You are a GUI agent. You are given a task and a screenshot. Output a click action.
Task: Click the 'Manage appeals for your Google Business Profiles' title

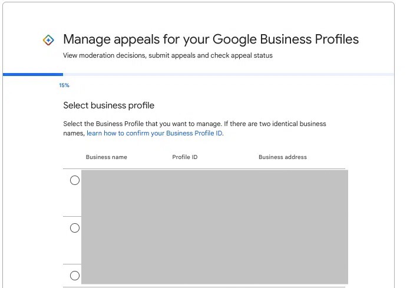[x=210, y=39]
